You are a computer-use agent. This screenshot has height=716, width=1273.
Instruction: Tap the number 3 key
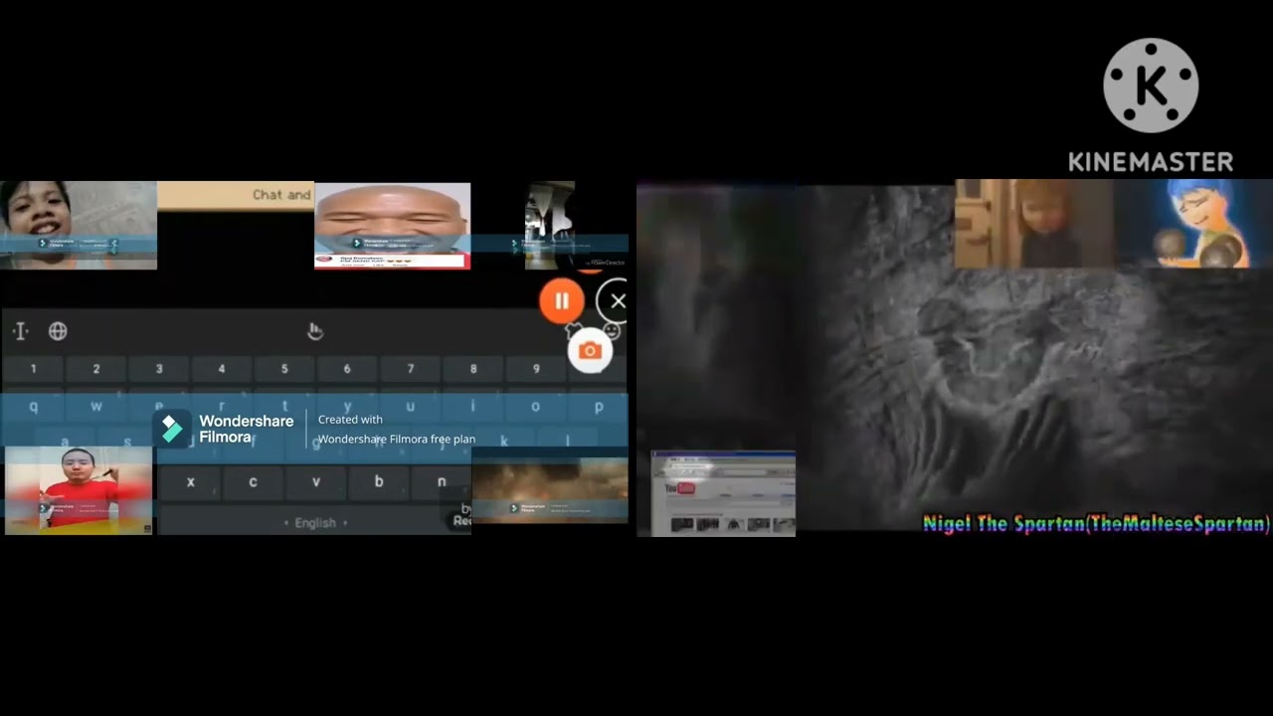point(159,369)
